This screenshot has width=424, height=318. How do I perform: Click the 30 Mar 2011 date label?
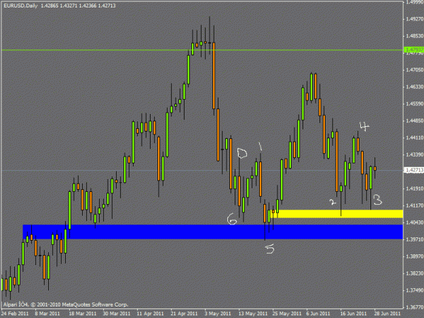click(x=116, y=314)
